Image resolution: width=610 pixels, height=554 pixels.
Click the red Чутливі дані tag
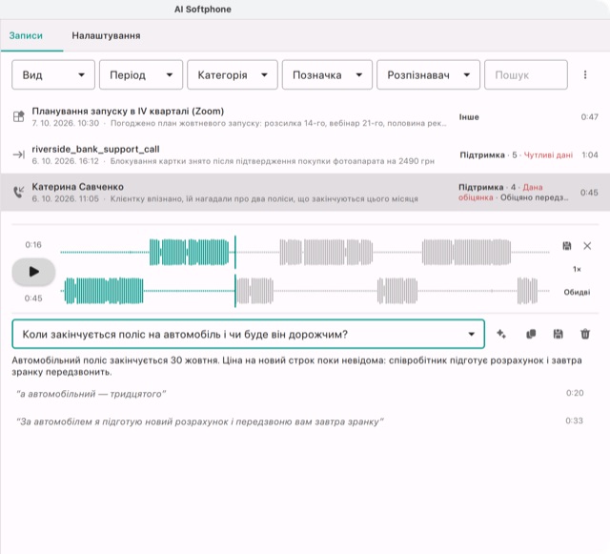(x=548, y=155)
